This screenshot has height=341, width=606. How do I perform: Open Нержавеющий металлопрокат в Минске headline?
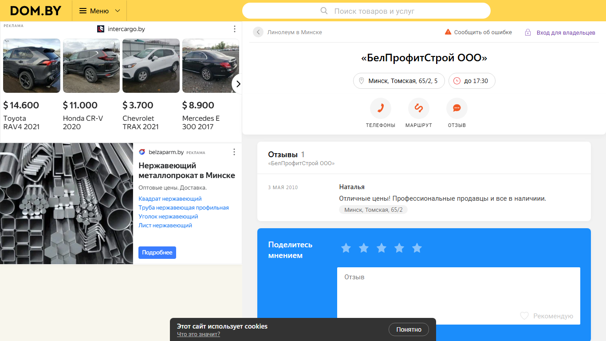pos(187,170)
